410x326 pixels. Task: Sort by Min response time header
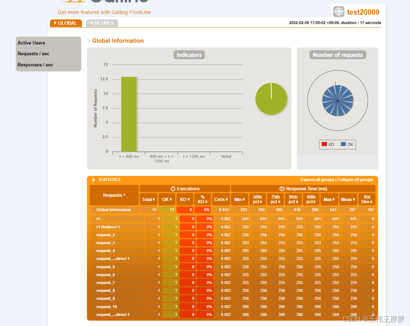coord(240,199)
